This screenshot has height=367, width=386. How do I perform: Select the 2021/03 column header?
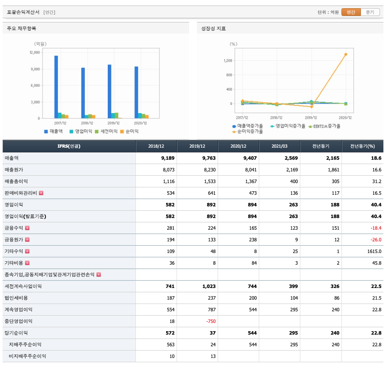pos(280,146)
